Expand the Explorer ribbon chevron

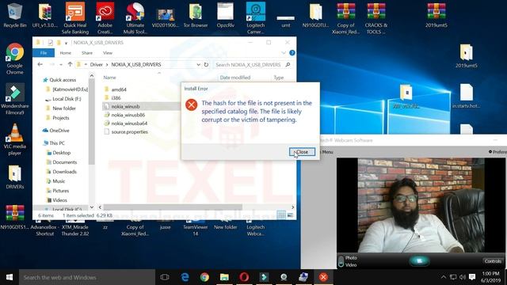(284, 53)
